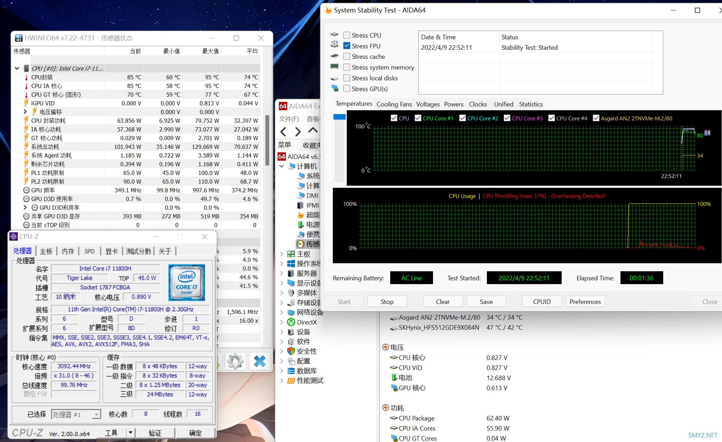Click the CPU-Z title bar icon

point(14,236)
